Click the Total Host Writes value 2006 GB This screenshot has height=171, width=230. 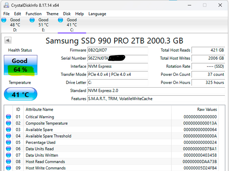(208, 58)
